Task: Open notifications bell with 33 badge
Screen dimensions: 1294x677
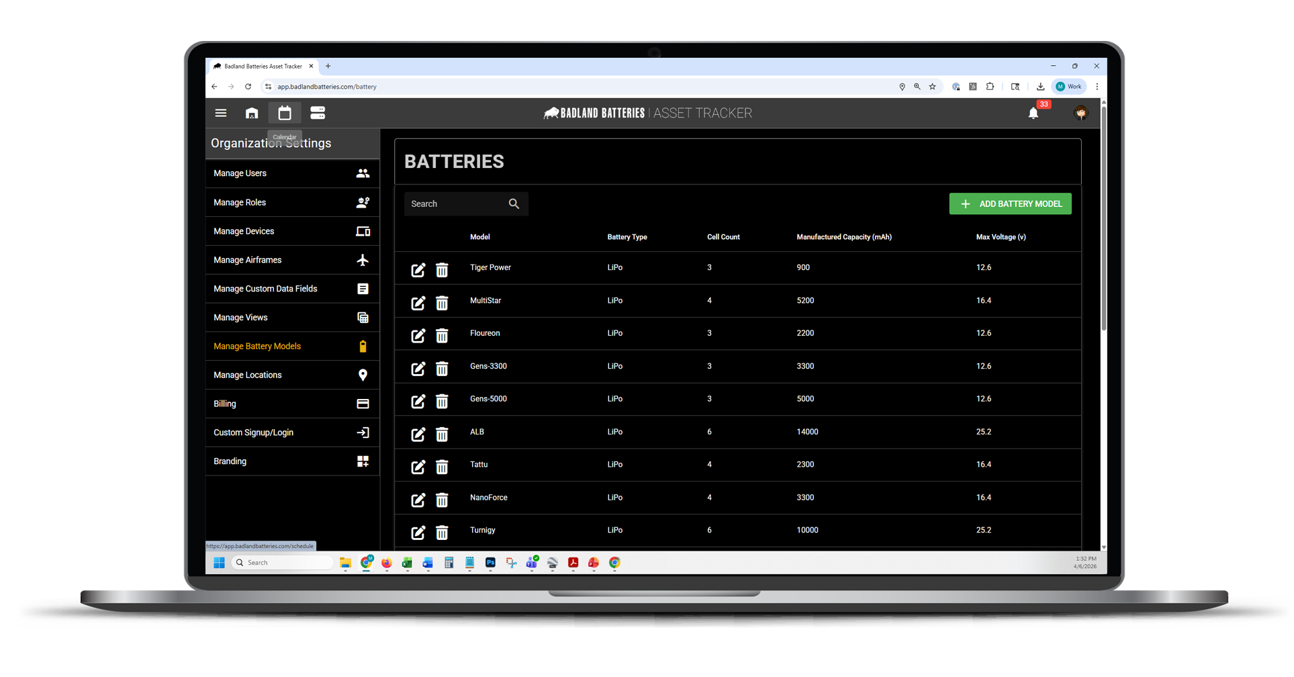Action: point(1033,113)
